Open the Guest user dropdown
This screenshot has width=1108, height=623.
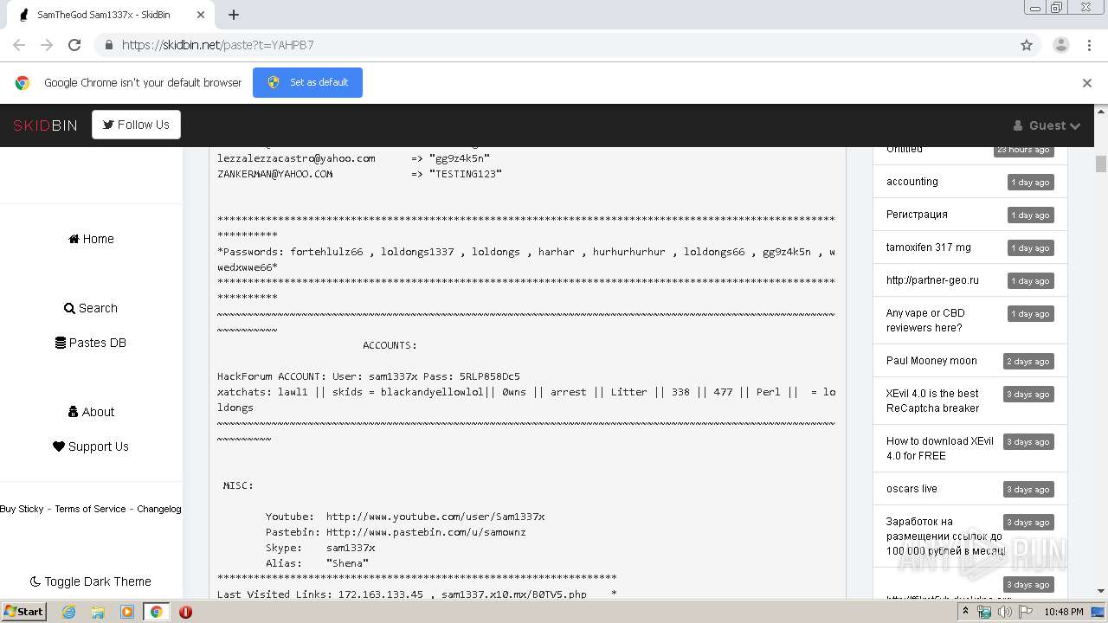coord(1047,125)
